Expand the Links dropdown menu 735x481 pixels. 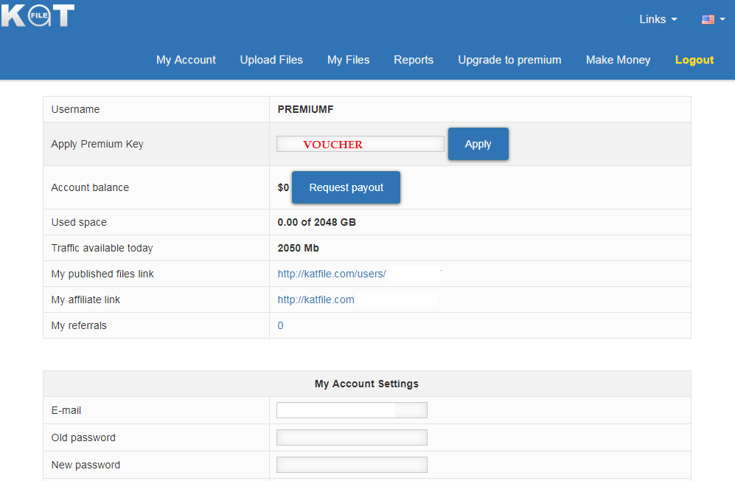[657, 19]
